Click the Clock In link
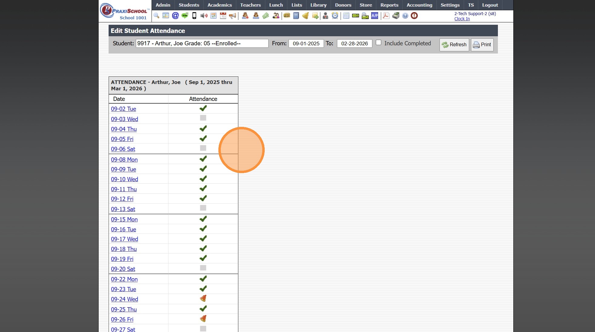This screenshot has height=332, width=595. point(462,19)
